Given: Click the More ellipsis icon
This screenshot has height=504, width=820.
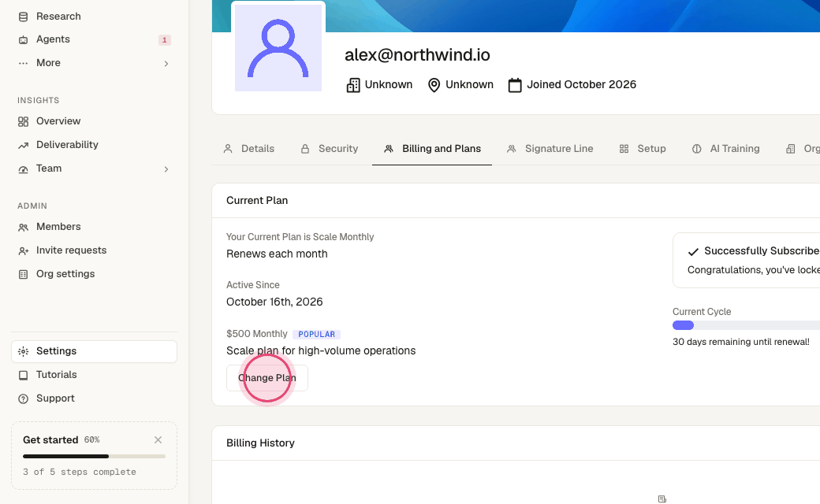Looking at the screenshot, I should [x=23, y=63].
